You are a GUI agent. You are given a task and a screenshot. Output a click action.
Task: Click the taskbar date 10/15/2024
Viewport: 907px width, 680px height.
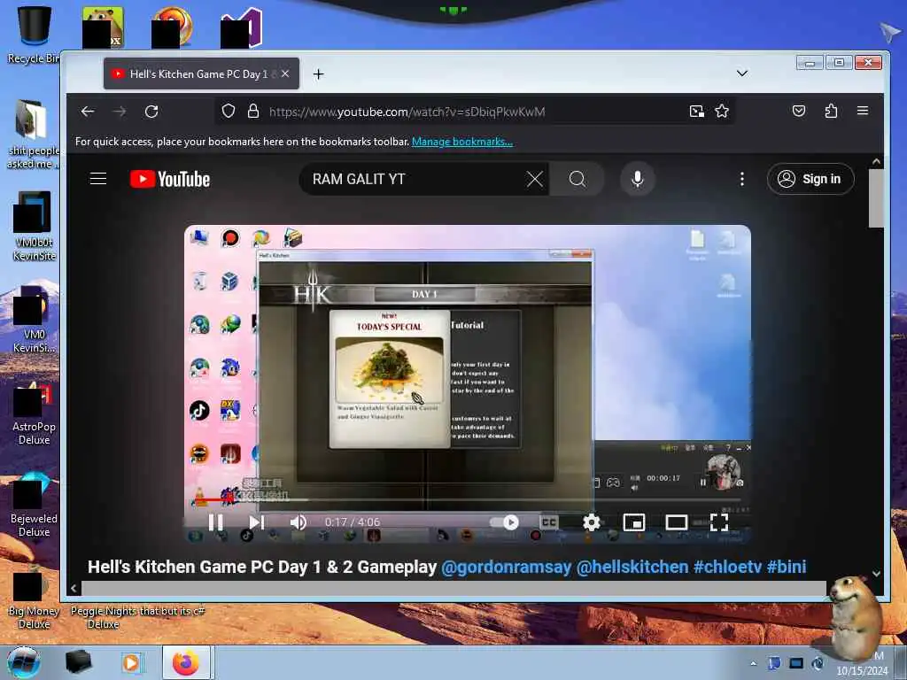862,671
